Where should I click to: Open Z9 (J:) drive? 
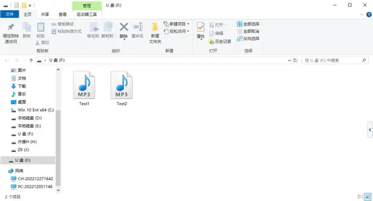[20, 150]
